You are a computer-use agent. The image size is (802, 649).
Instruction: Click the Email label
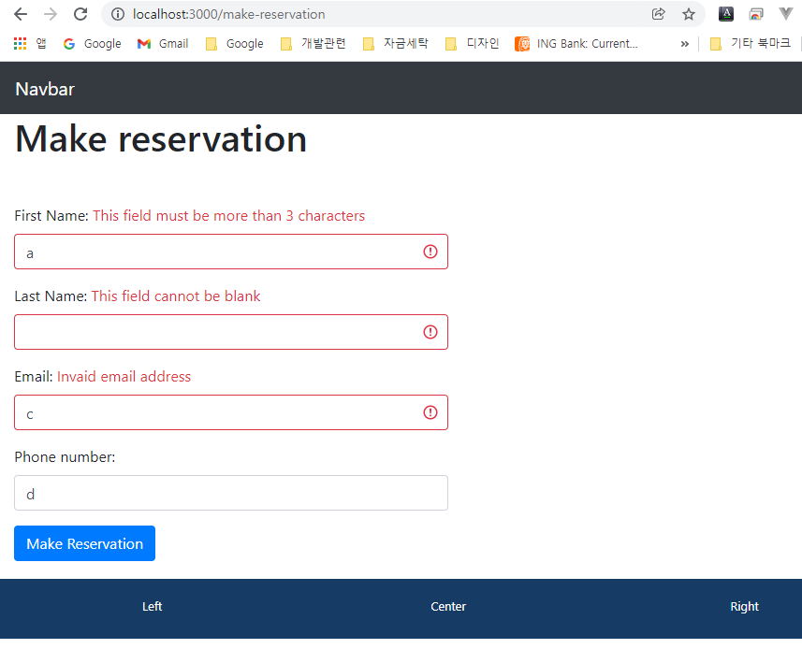coord(34,377)
